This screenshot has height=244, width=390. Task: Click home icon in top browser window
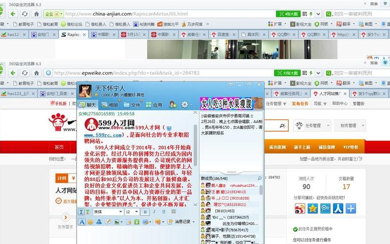pyautogui.click(x=36, y=14)
